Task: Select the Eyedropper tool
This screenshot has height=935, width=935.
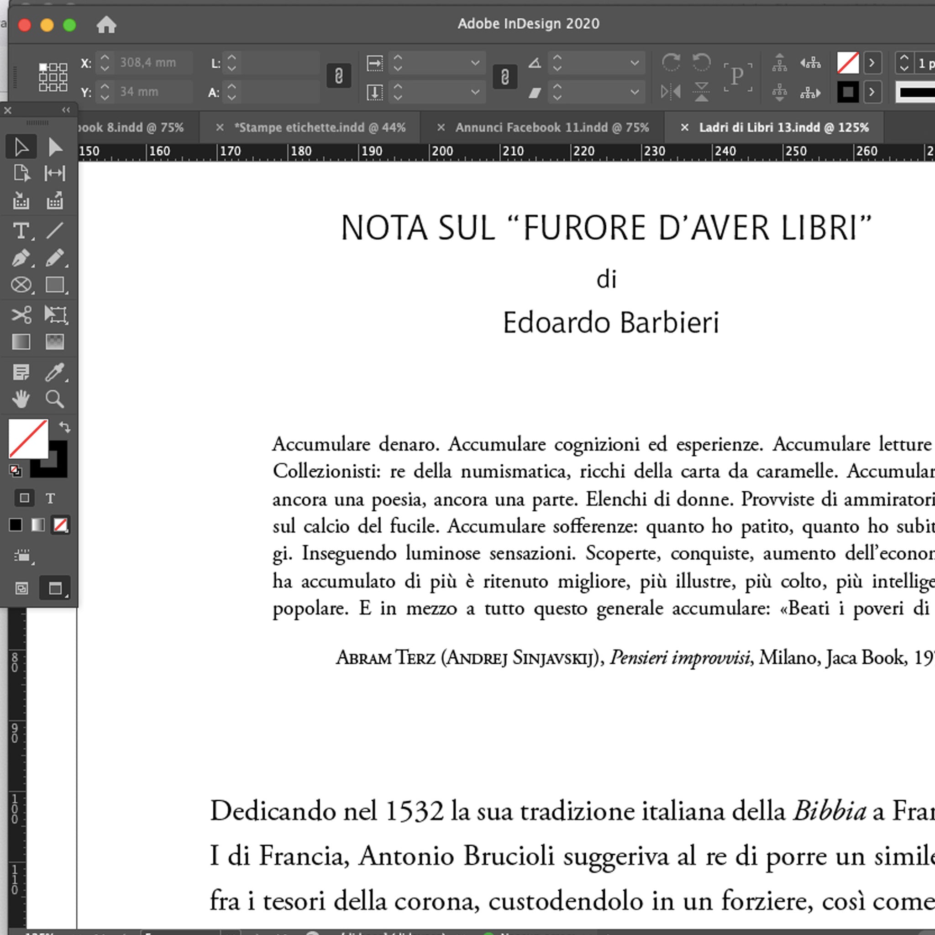Action: [55, 372]
